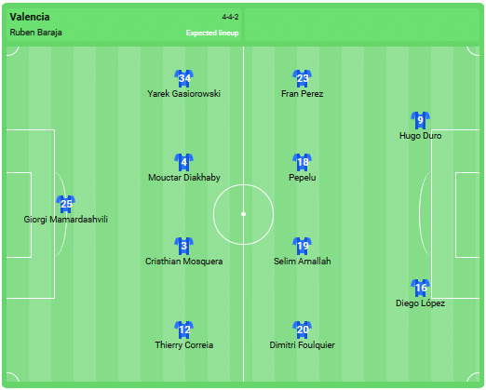Select the Expected lineup label
The image size is (486, 390).
pos(212,33)
